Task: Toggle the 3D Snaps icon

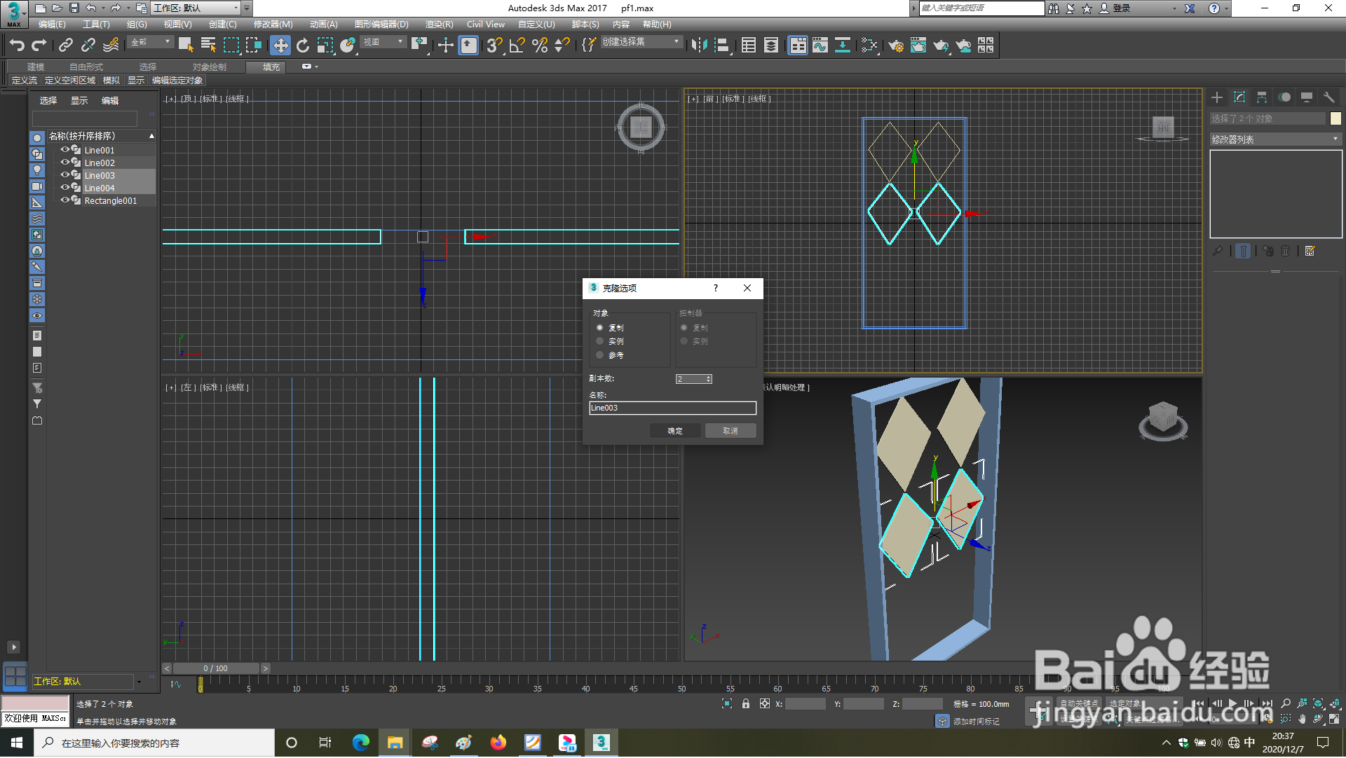Action: [494, 46]
